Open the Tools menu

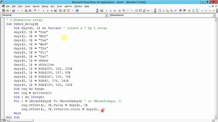point(60,6)
